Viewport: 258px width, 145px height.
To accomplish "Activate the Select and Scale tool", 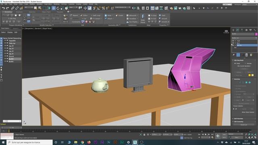I will [62, 8].
